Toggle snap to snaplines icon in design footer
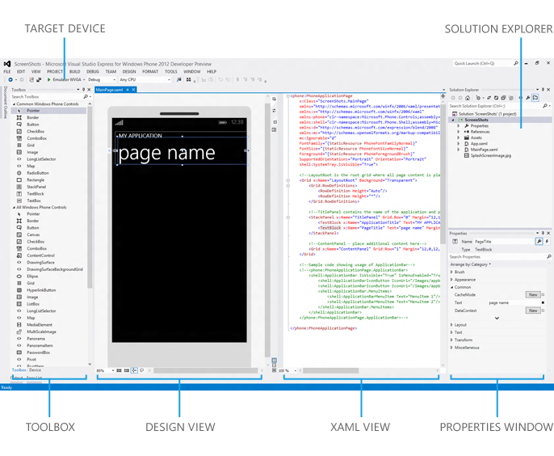 tap(134, 370)
